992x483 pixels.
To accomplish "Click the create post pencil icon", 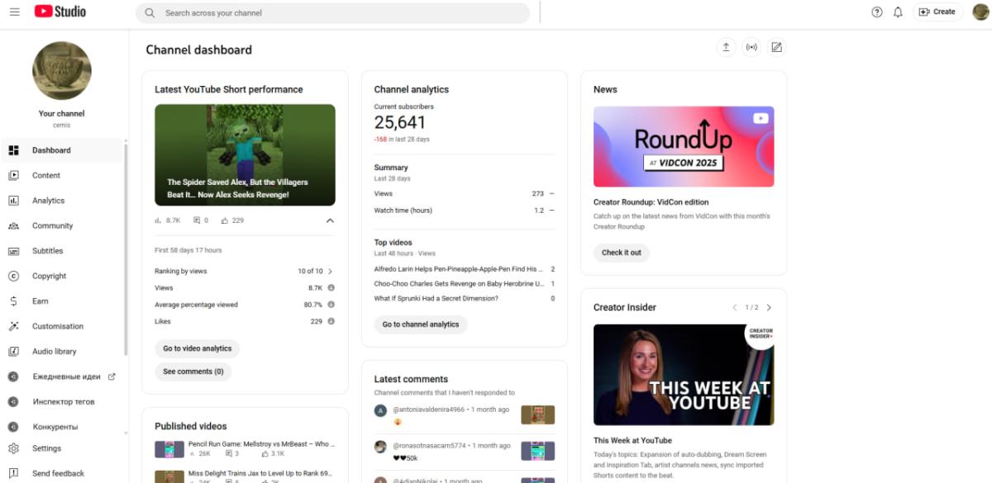I will pyautogui.click(x=776, y=47).
